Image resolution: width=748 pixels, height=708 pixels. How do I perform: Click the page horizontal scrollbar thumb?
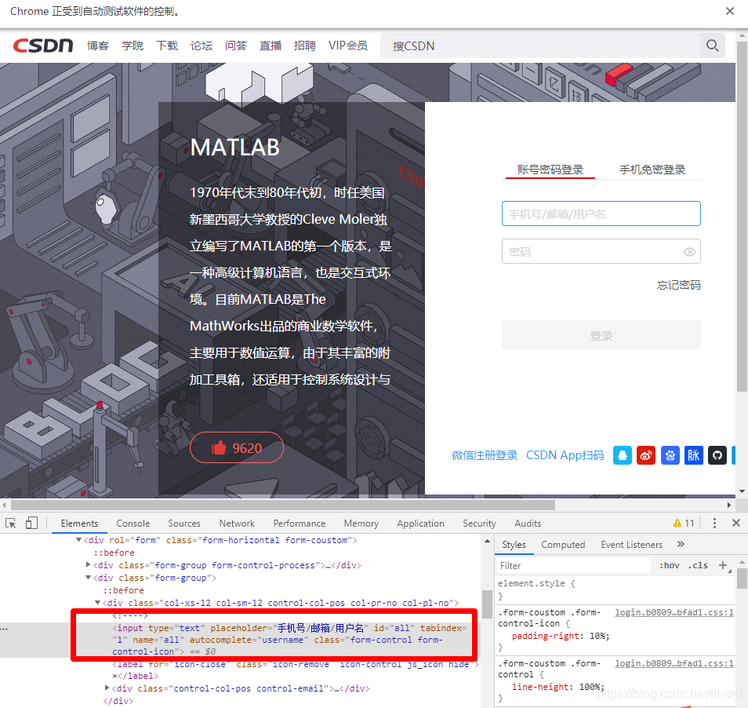[x=283, y=505]
